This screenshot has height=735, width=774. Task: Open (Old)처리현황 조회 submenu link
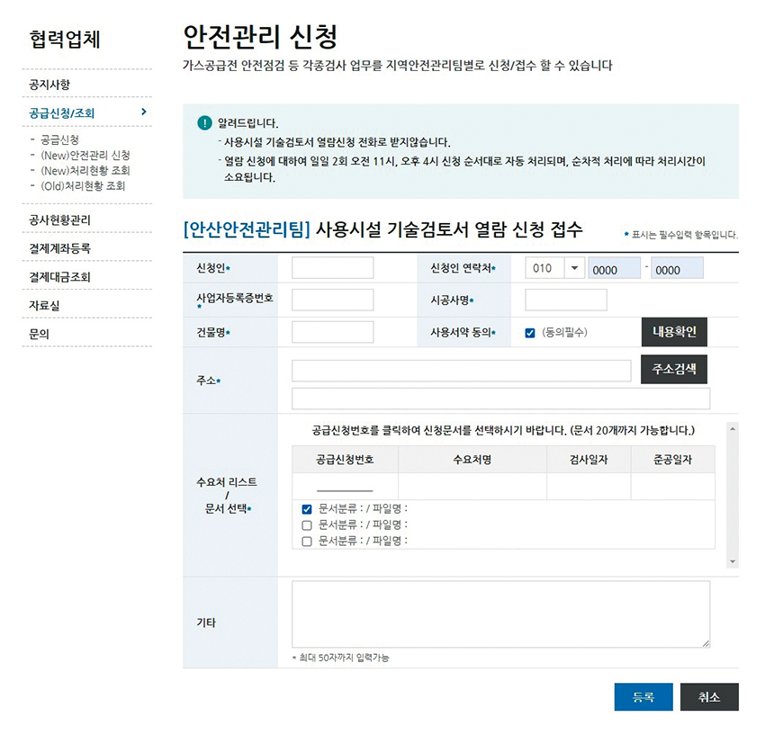click(83, 186)
